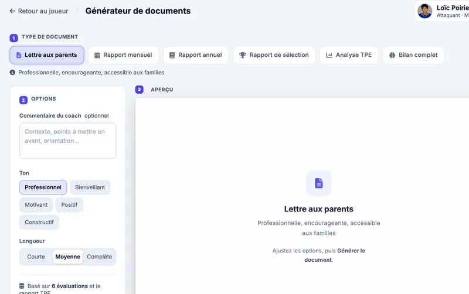Click the info icon beside the Professionnelle description
Screen dimensions: 469x294
(x=12, y=72)
